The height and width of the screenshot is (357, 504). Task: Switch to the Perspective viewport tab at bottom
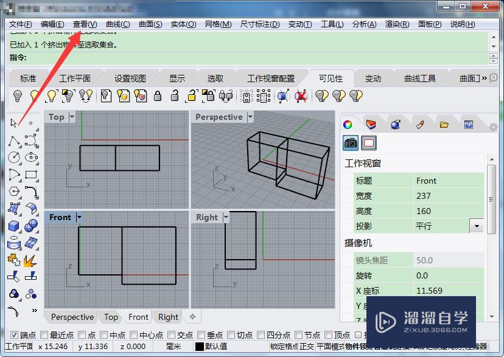pos(72,317)
